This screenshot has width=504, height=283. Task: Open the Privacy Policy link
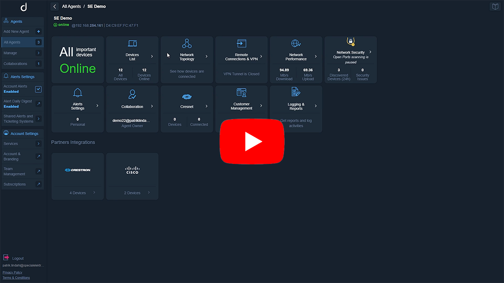pyautogui.click(x=13, y=272)
